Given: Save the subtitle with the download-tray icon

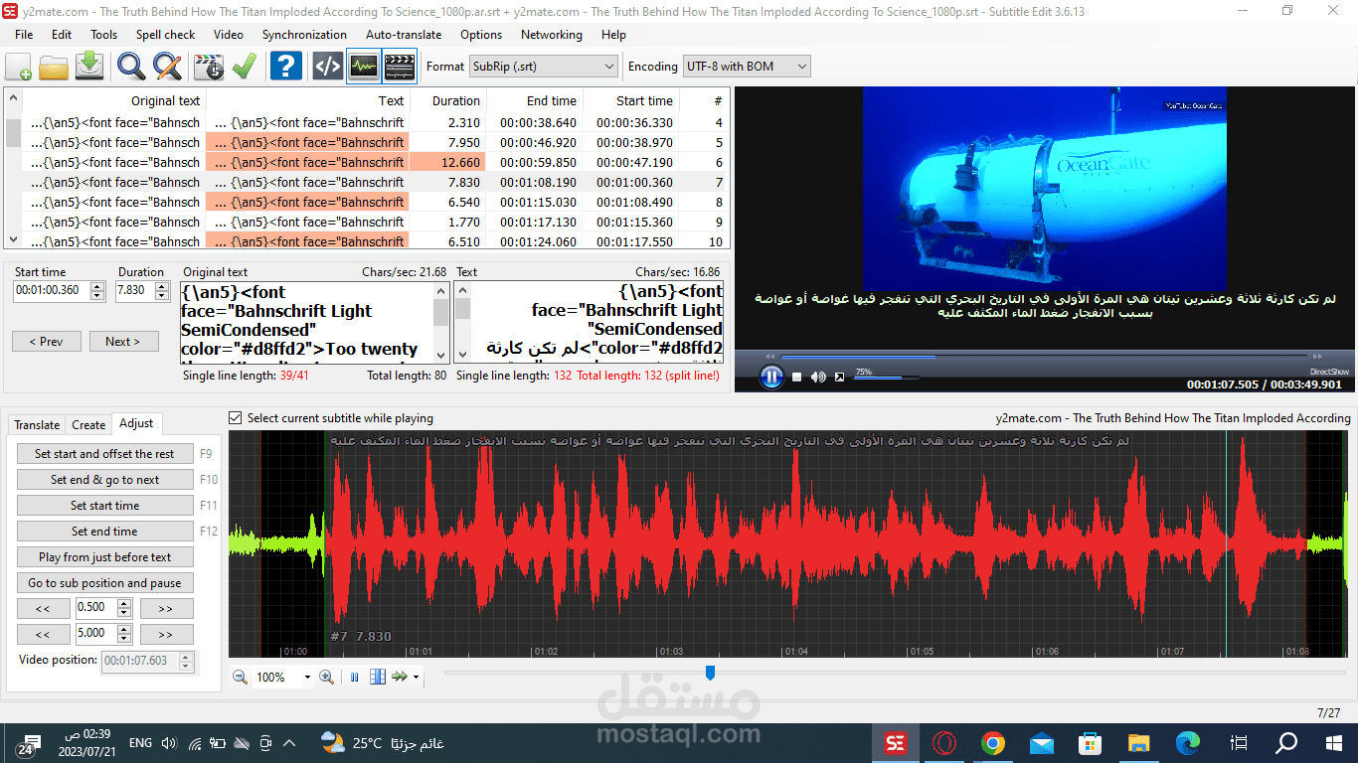Looking at the screenshot, I should (89, 67).
